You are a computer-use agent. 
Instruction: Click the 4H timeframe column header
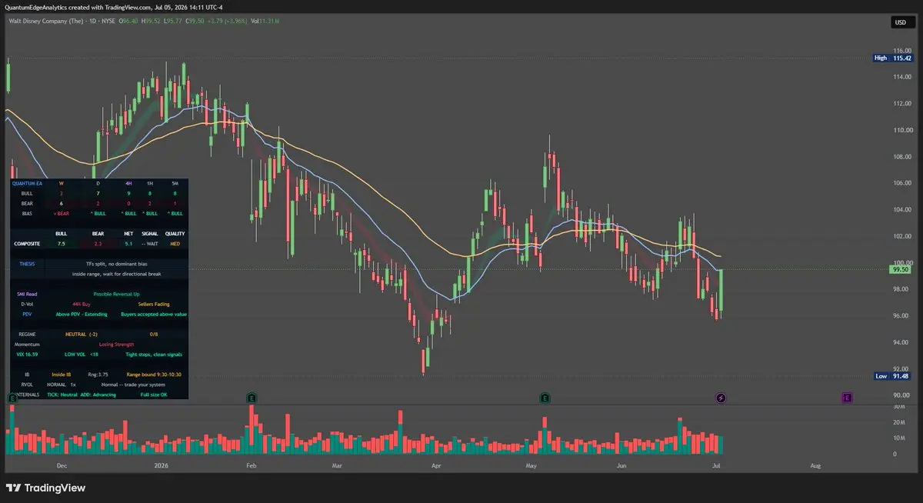(x=128, y=183)
